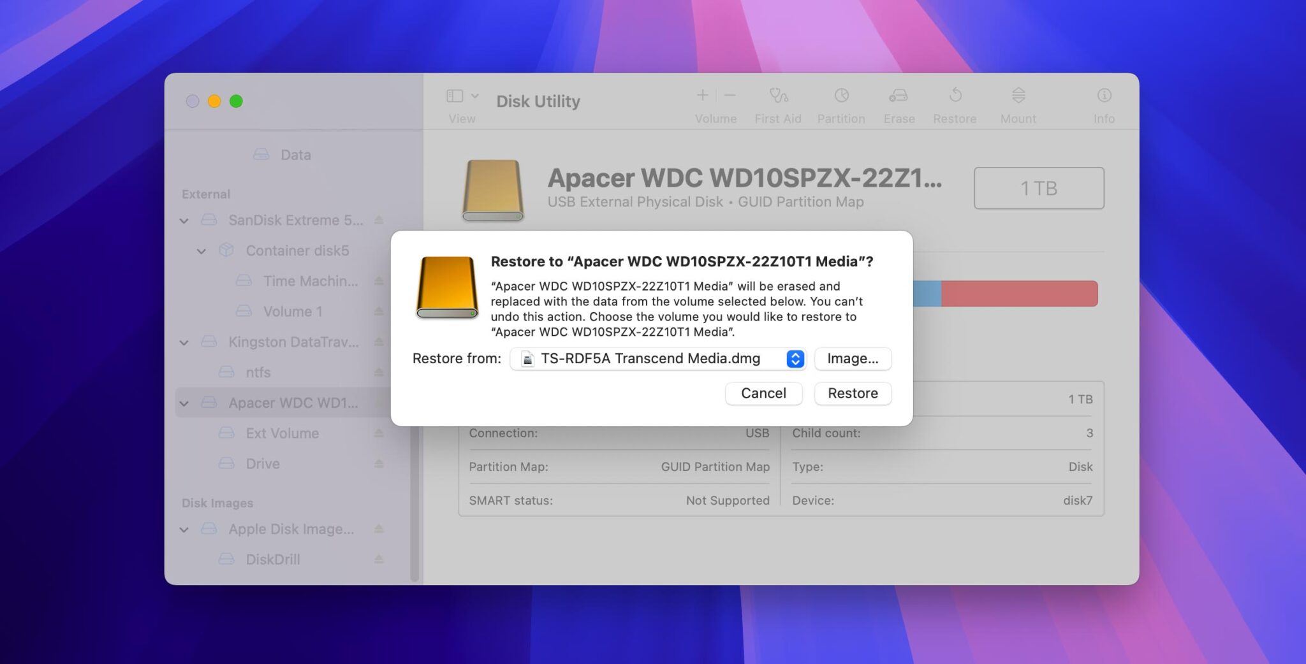Click the GUID Partition Map value
The width and height of the screenshot is (1306, 664).
715,467
